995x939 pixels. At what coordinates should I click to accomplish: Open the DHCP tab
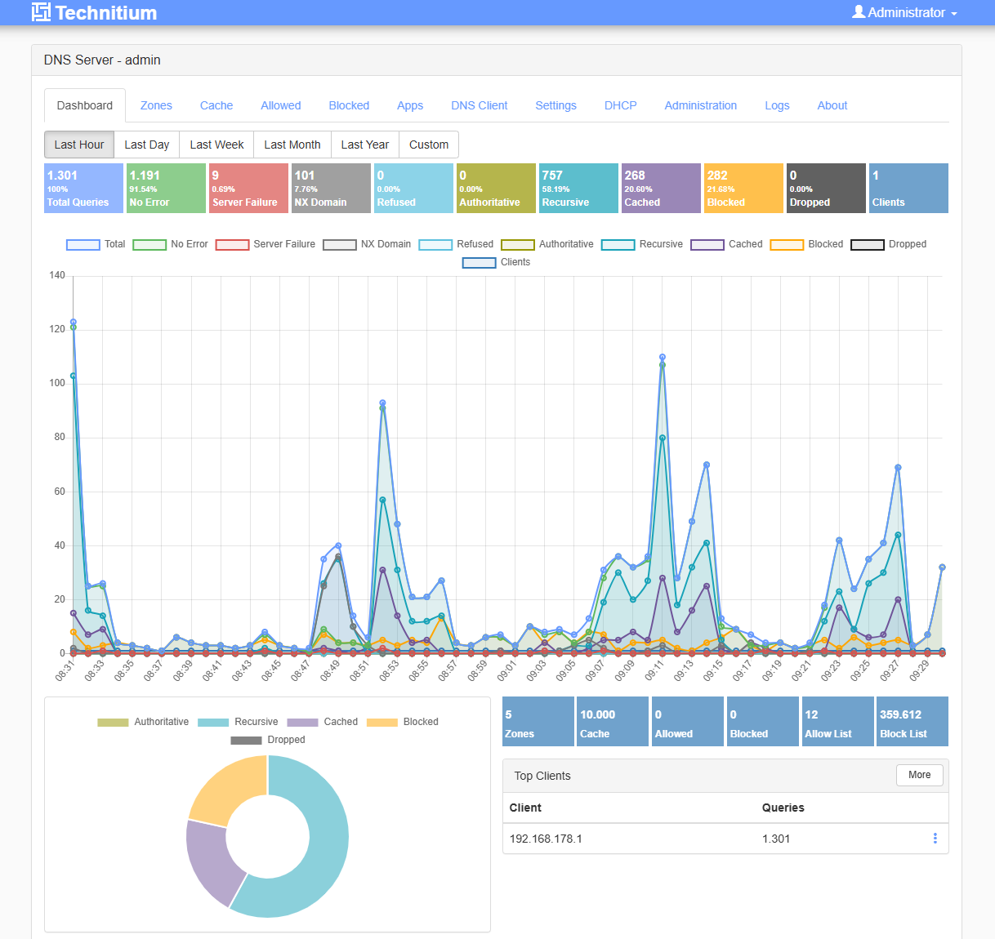point(620,105)
